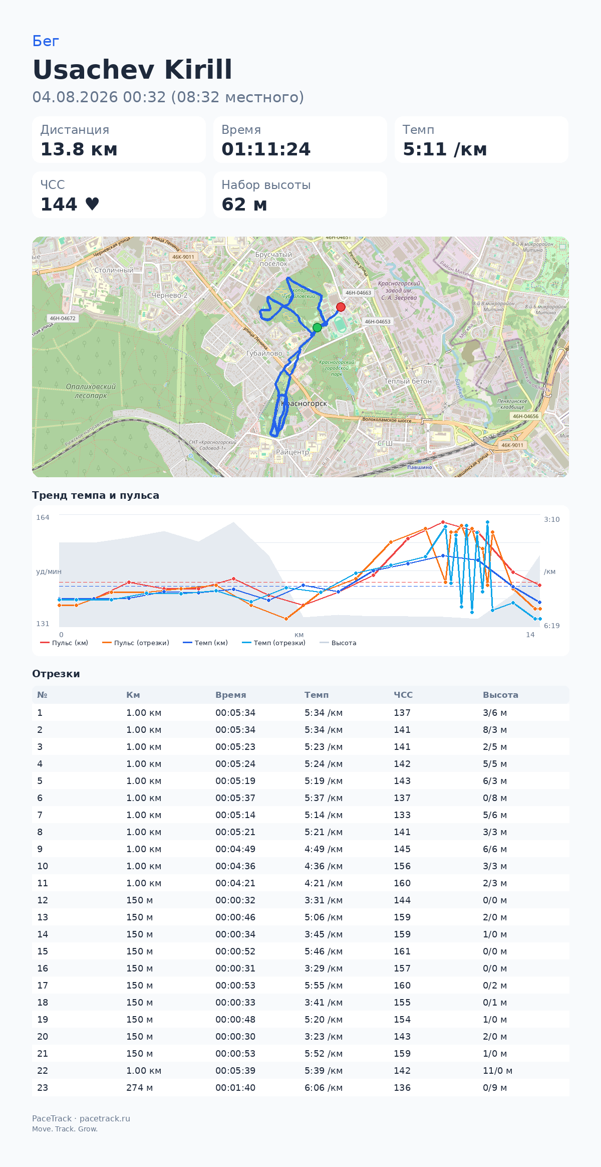Click the red finish marker on map
The height and width of the screenshot is (1167, 601).
(x=341, y=307)
